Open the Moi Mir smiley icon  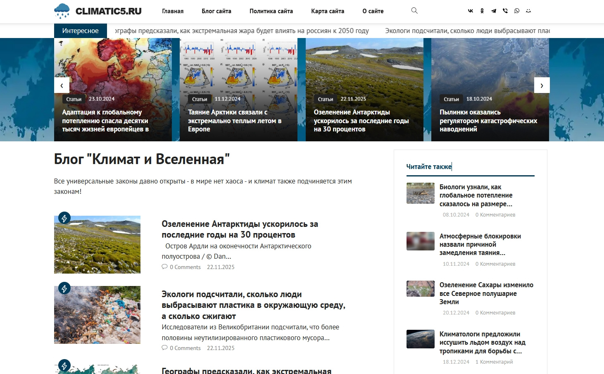point(528,11)
